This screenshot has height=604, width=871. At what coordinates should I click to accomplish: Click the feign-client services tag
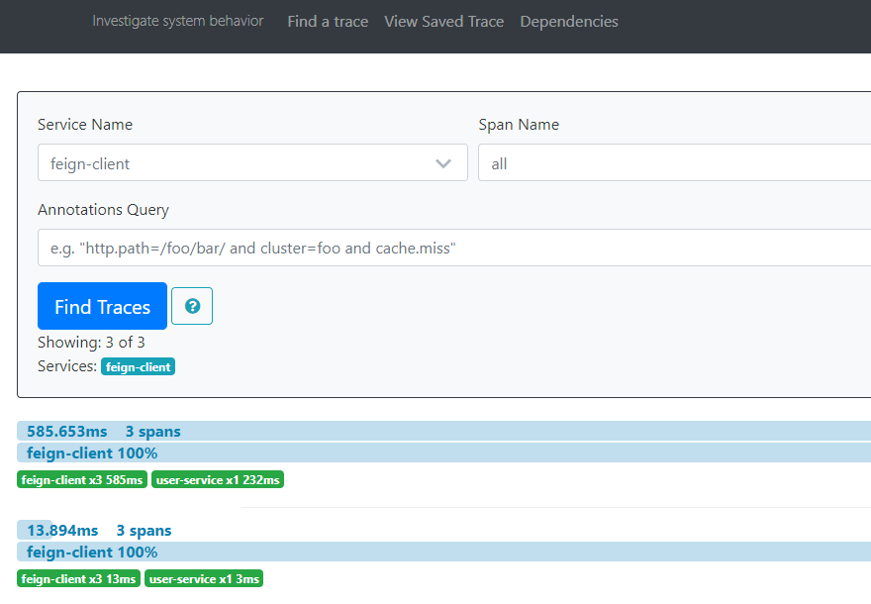coord(138,366)
